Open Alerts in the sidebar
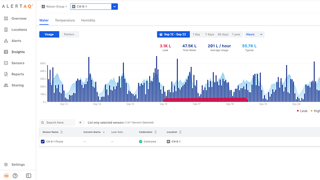This screenshot has height=180, width=320. click(x=13, y=41)
